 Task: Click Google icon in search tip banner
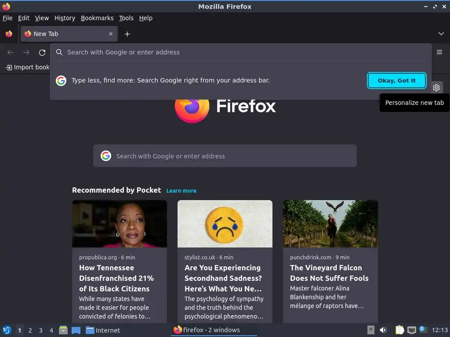(61, 81)
